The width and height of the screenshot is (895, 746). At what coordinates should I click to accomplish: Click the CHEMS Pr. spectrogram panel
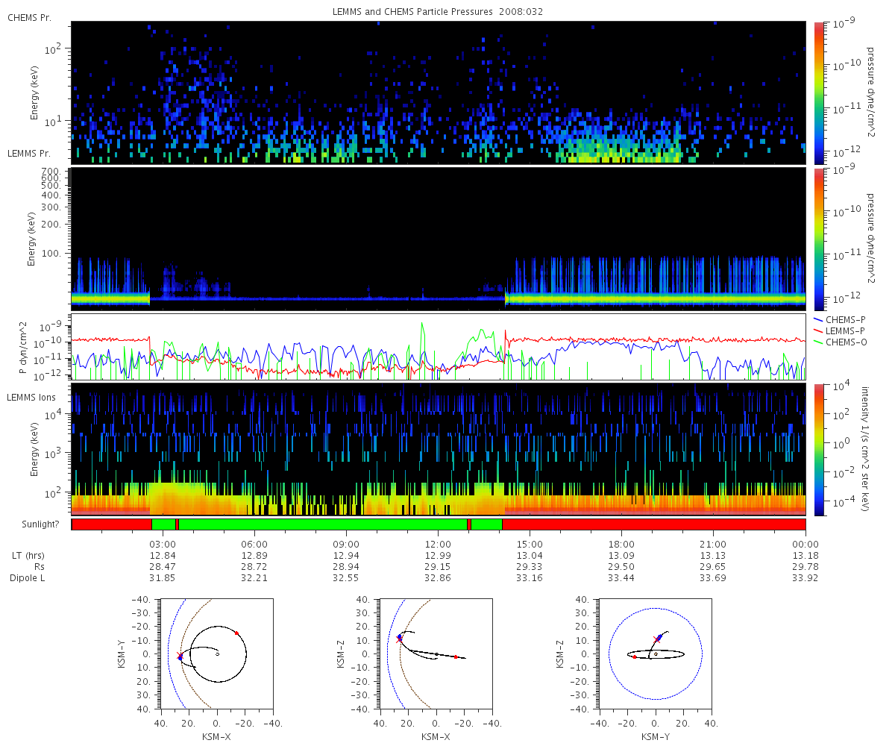[439, 93]
